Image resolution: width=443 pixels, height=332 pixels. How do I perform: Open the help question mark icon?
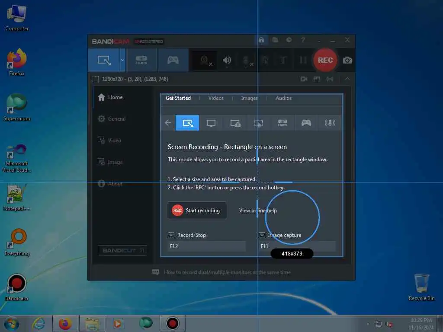(303, 40)
